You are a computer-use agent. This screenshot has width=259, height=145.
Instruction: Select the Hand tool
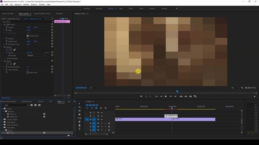79,125
